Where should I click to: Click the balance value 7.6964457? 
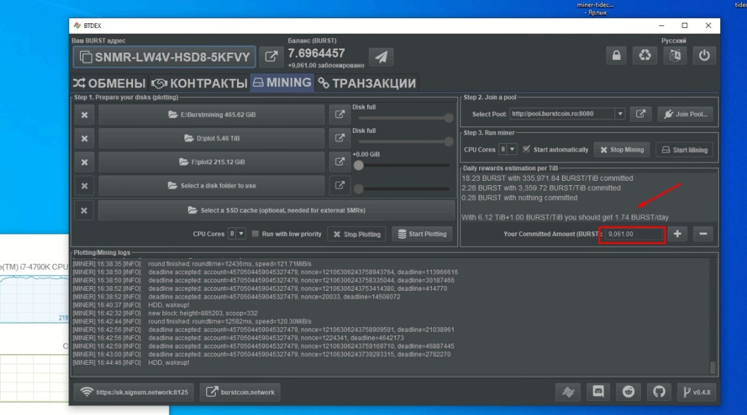pos(316,54)
